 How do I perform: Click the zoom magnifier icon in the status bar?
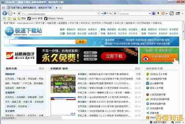click(x=173, y=122)
